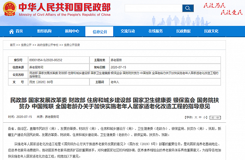Click the 文号 label cell
The height and width of the screenshot is (160, 245).
18,82
